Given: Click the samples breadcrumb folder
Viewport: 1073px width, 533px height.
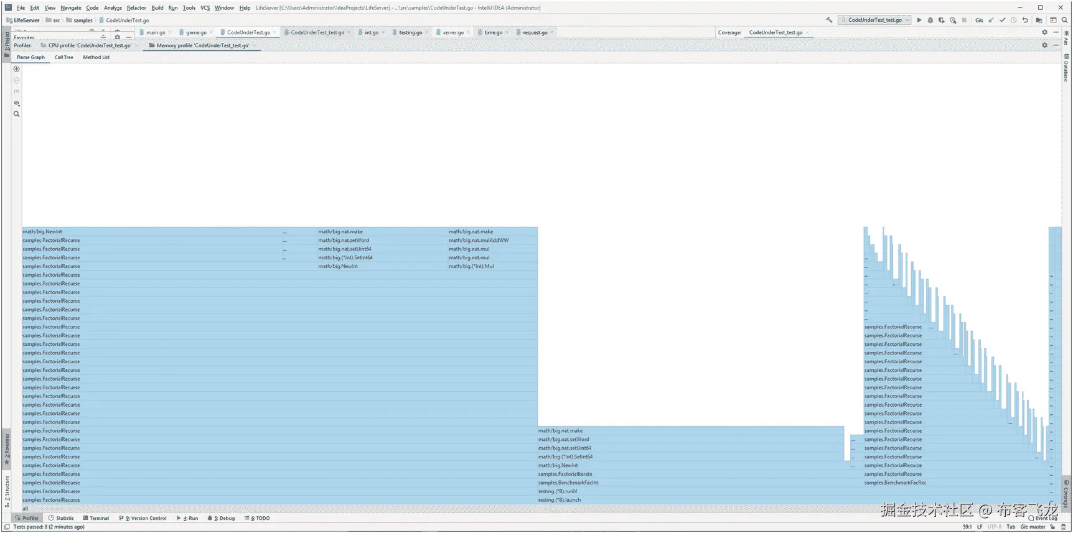Looking at the screenshot, I should point(79,21).
